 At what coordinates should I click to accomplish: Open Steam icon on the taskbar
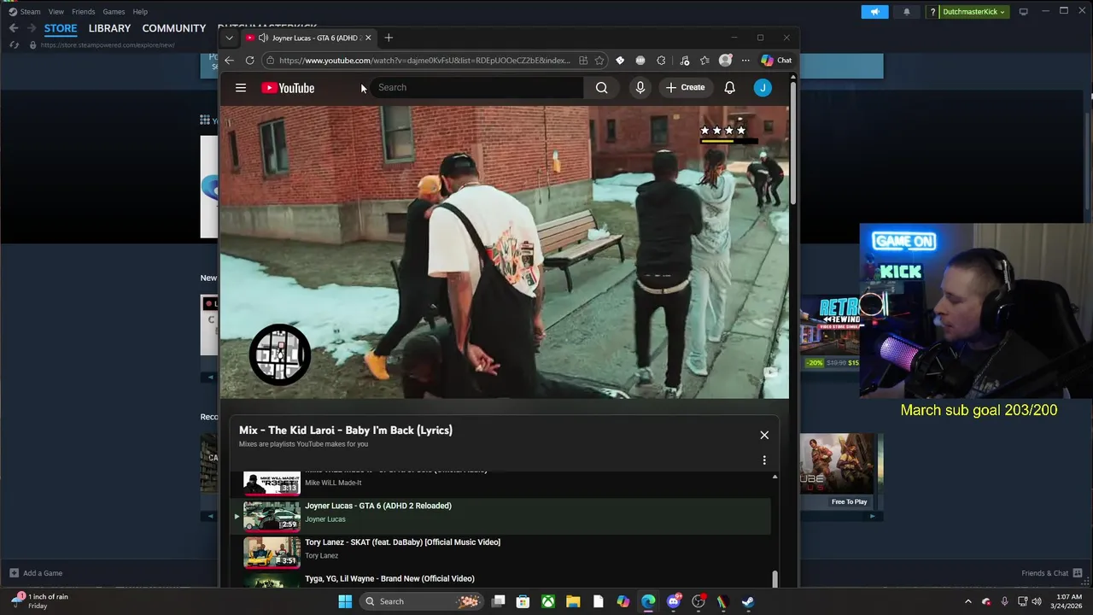pos(748,601)
